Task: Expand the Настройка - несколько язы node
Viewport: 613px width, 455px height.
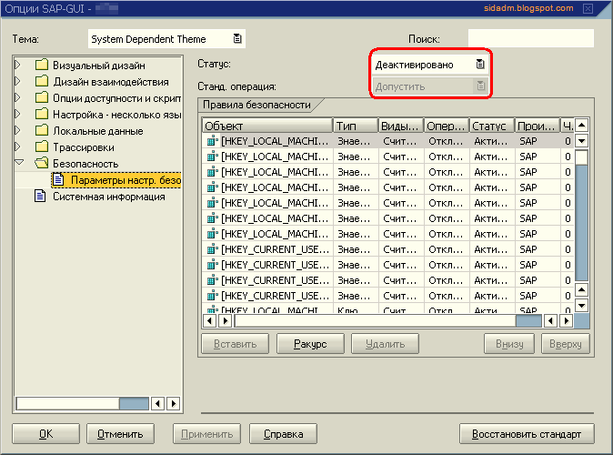Action: [18, 114]
